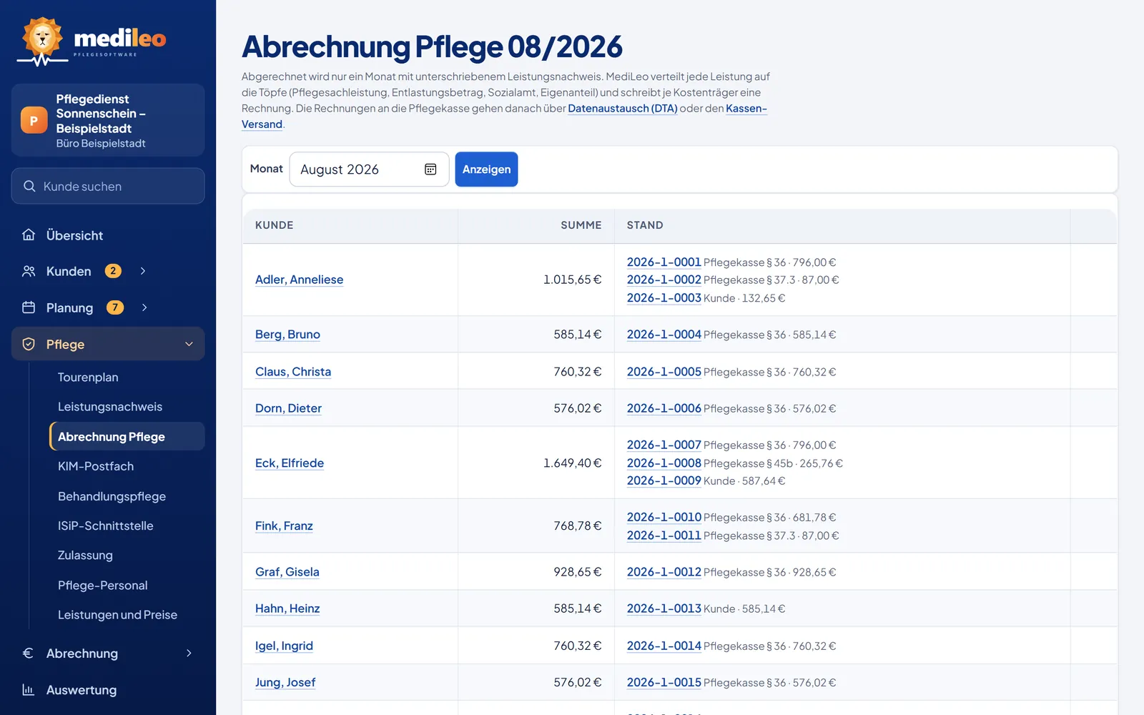Open invoice 2026-1-0008 for Eck

(x=664, y=463)
